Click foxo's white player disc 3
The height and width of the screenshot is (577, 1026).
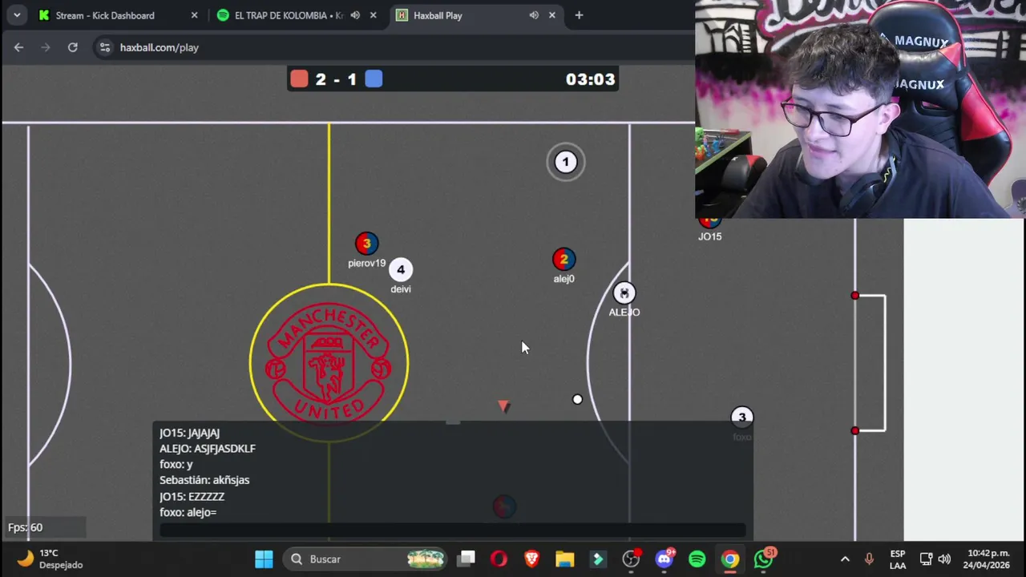[x=741, y=418]
